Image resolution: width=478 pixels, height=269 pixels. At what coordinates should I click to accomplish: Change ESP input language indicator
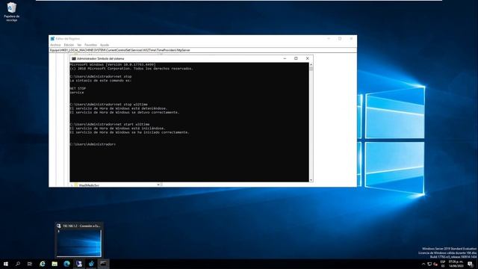(x=443, y=264)
